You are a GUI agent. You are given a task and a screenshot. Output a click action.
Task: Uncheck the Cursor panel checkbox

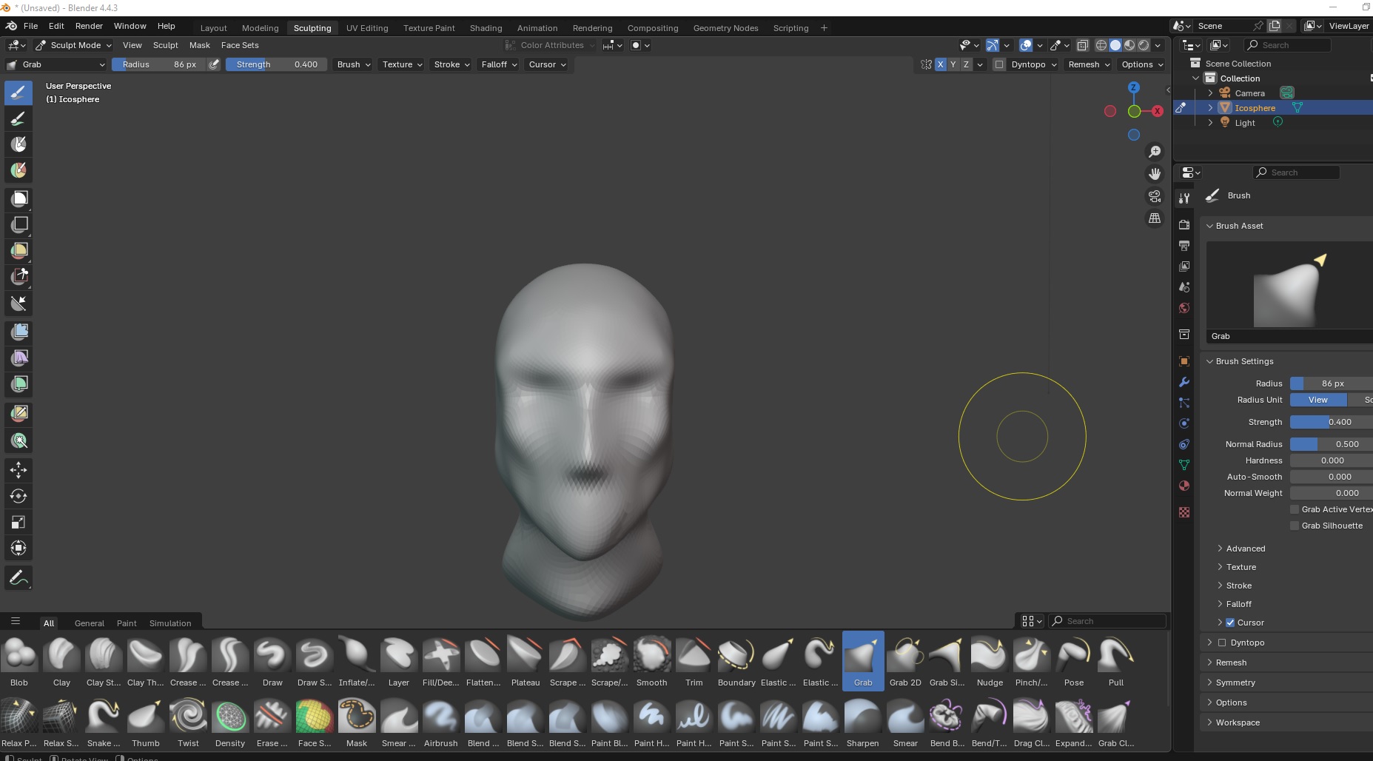tap(1230, 623)
